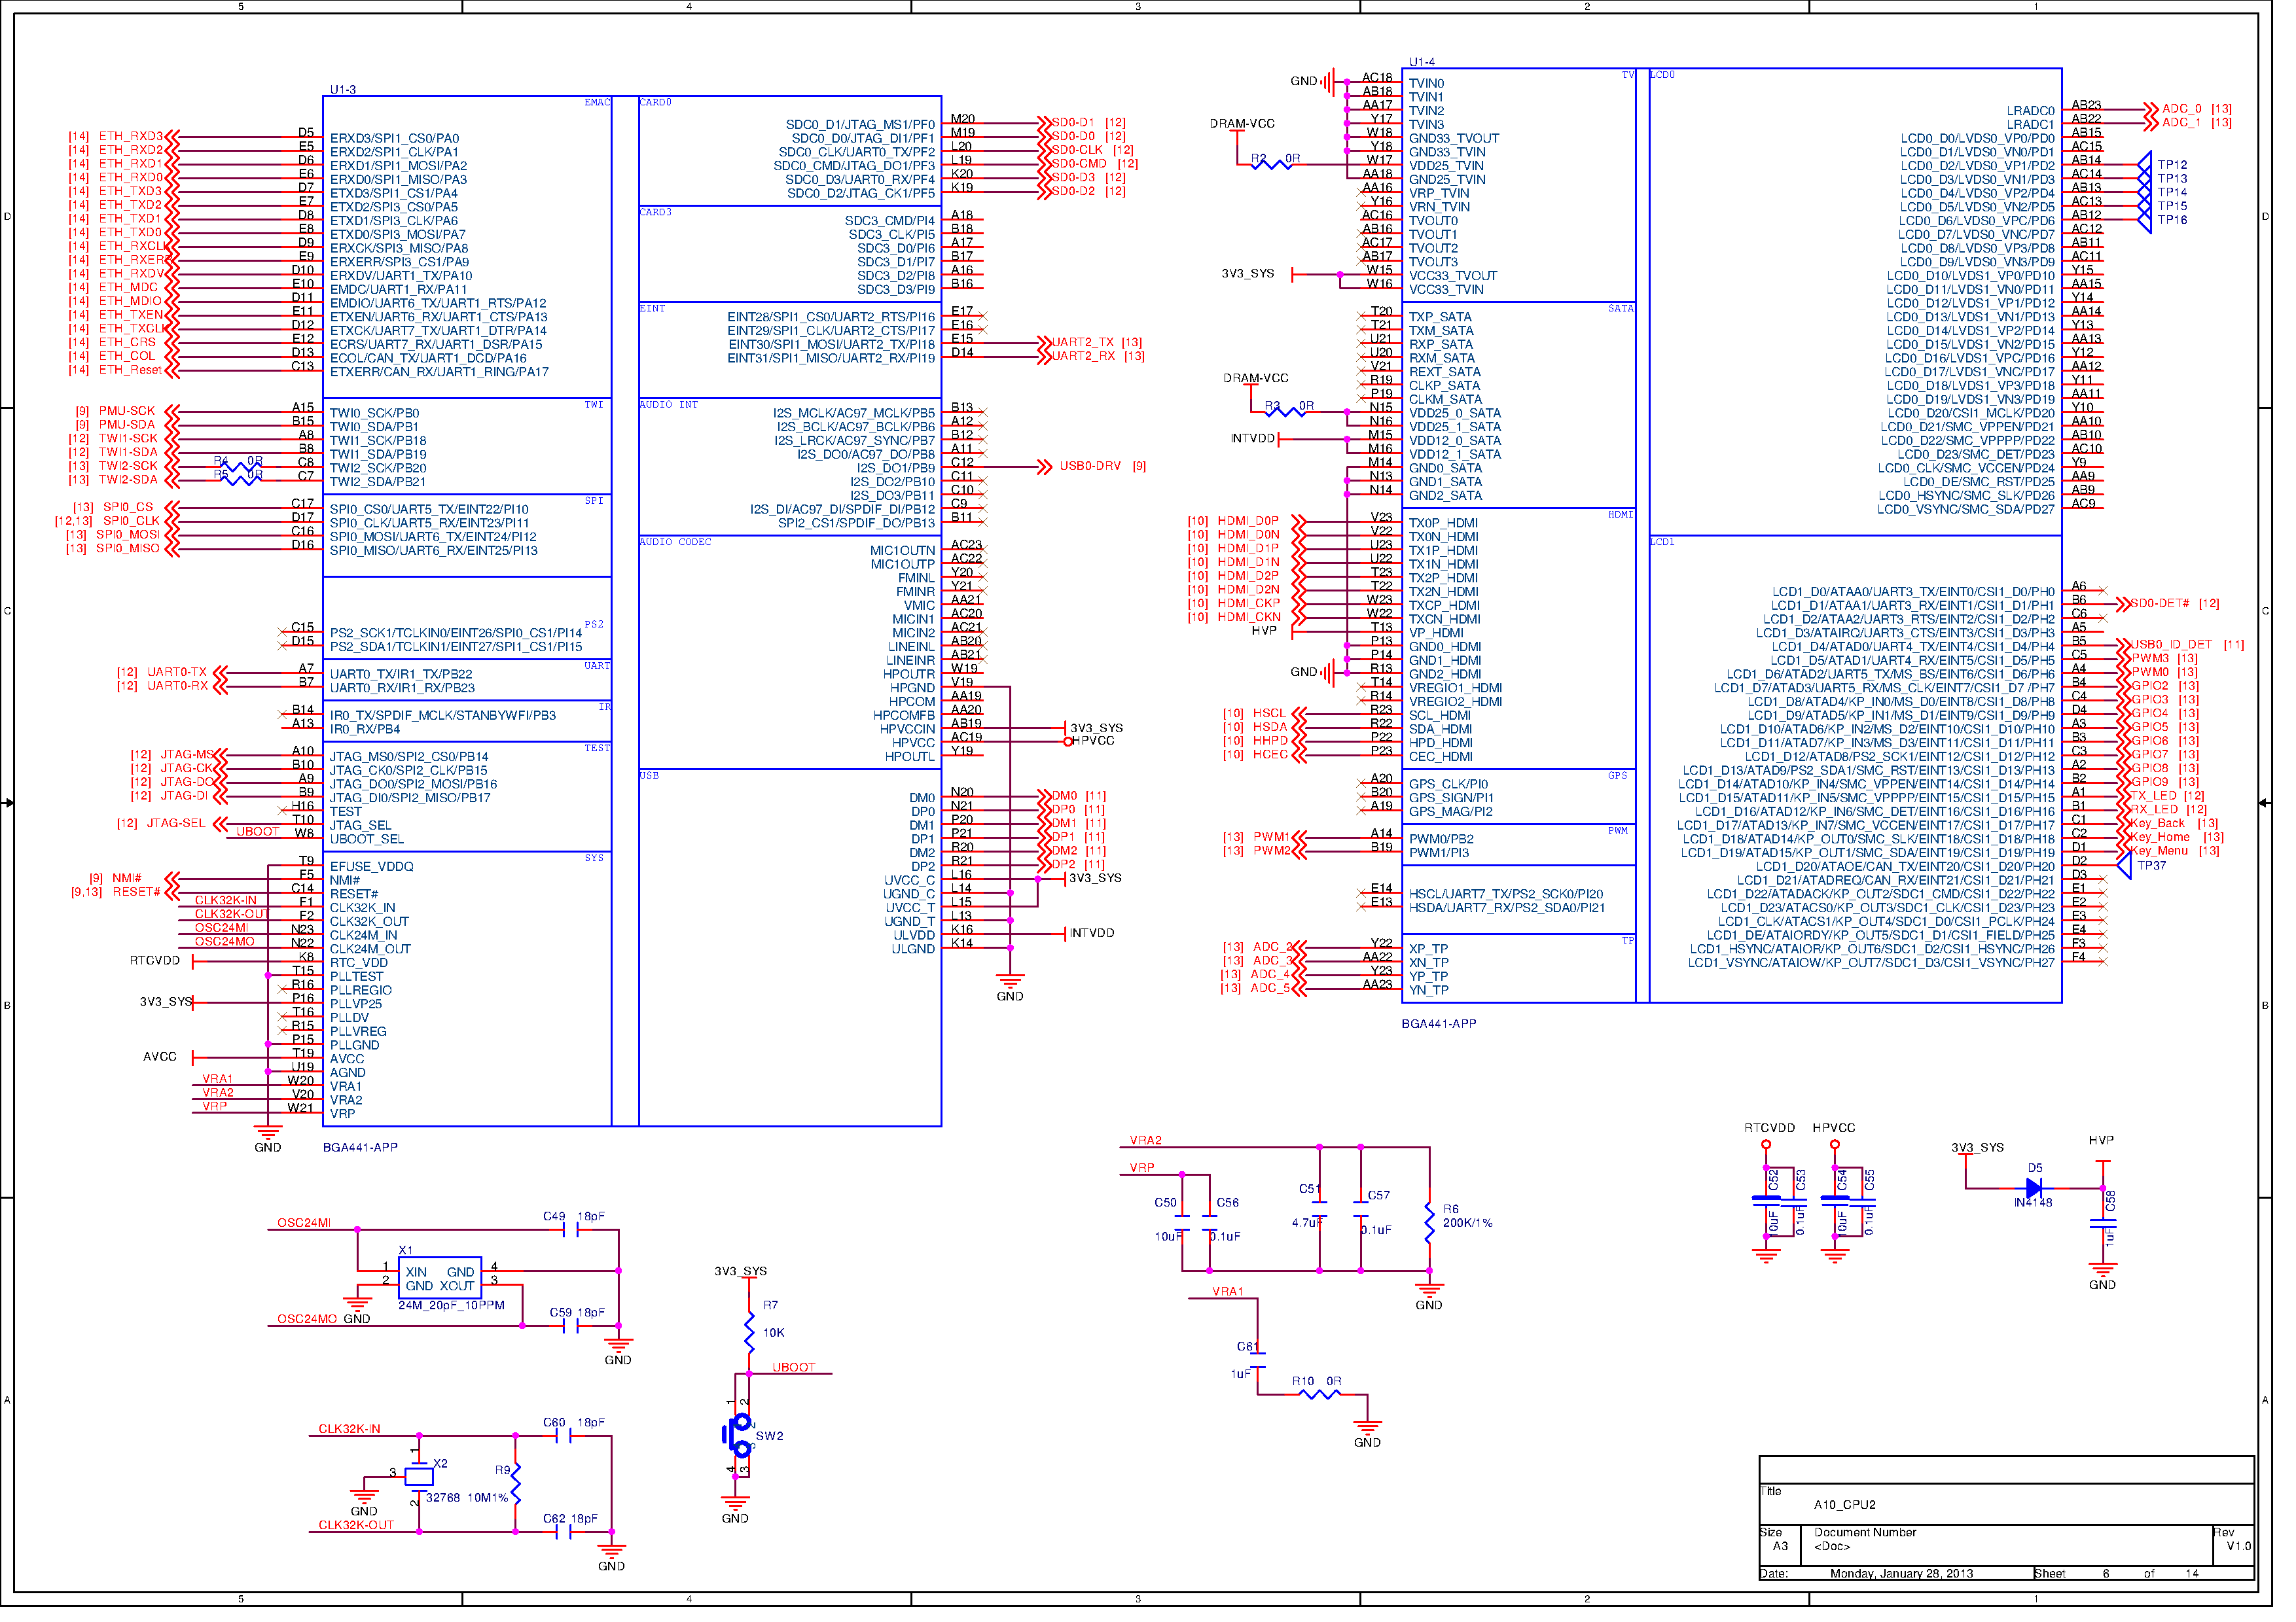Select the ETH_RXD3 net port label

click(131, 137)
